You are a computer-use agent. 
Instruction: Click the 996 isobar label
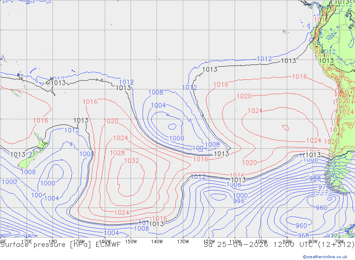click(x=239, y=201)
